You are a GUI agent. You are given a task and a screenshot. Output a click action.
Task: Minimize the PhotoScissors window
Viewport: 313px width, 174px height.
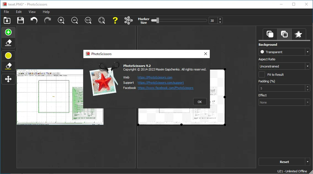pos(281,4)
